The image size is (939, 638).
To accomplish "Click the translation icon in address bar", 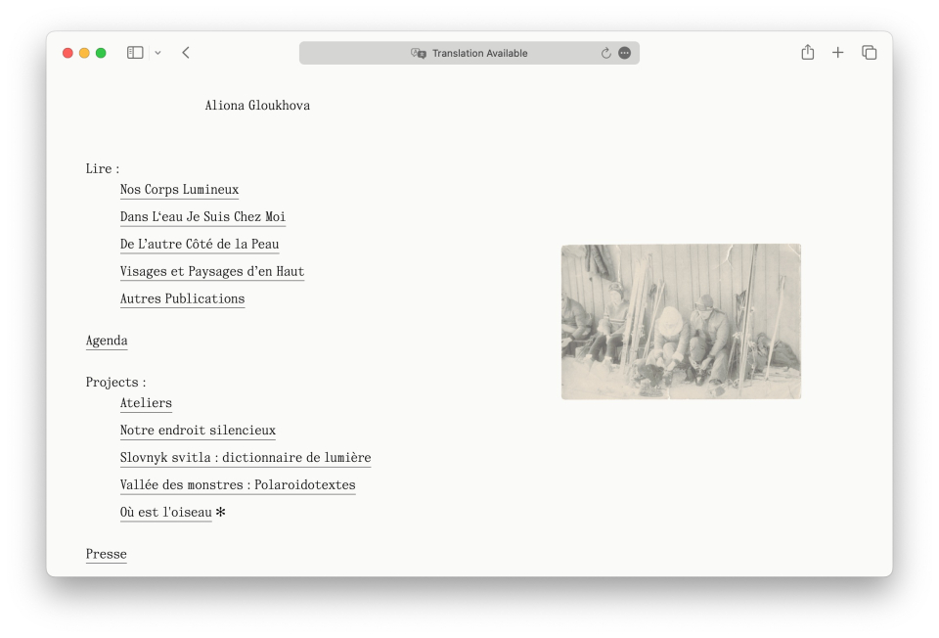I will click(x=418, y=53).
